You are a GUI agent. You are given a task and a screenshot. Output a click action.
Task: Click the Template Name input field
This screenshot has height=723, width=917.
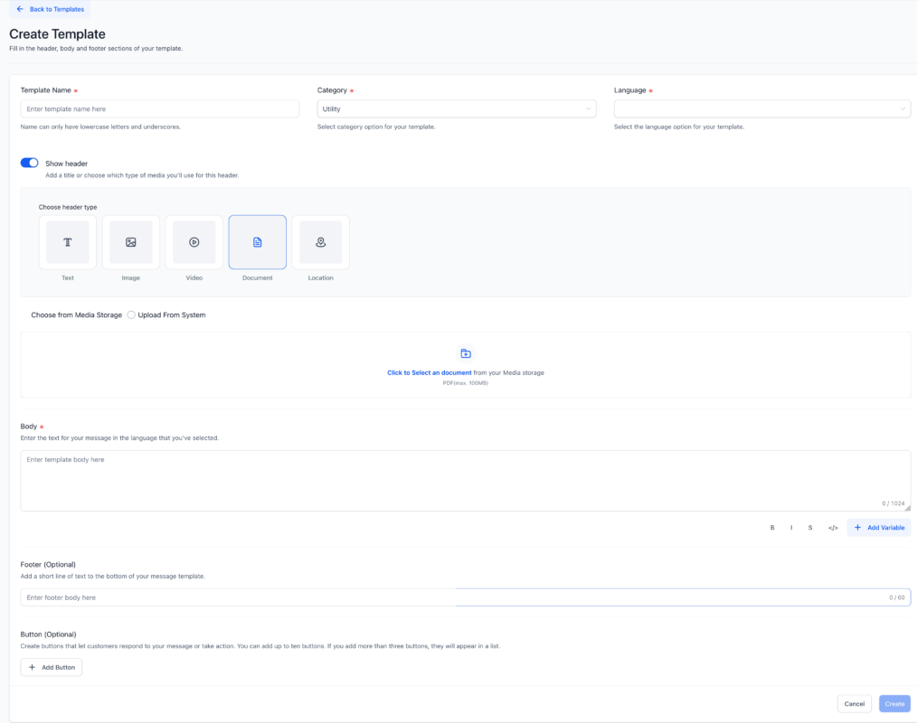[x=159, y=108]
